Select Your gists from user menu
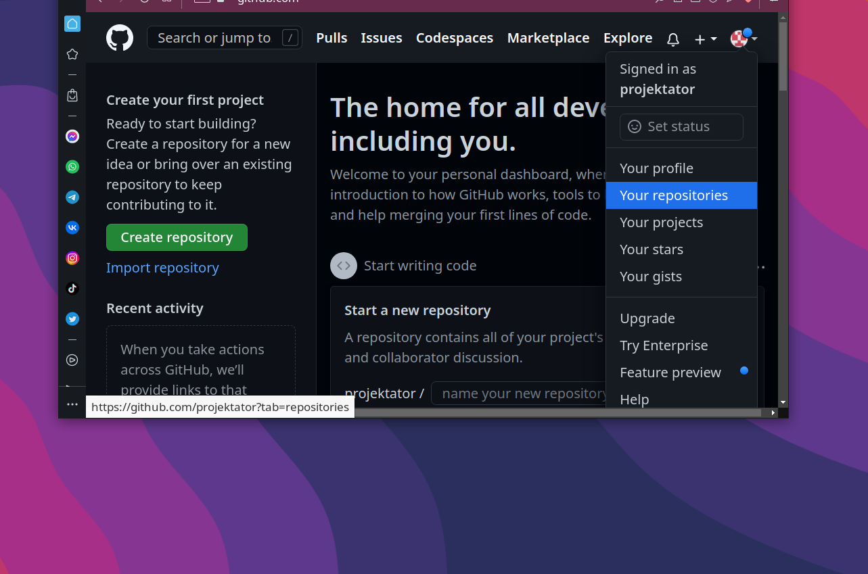This screenshot has width=868, height=574. pos(681,277)
